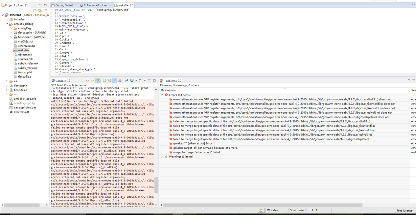The height and width of the screenshot is (215, 416).
Task: Click Display Selected Console icon
Action: [132, 80]
